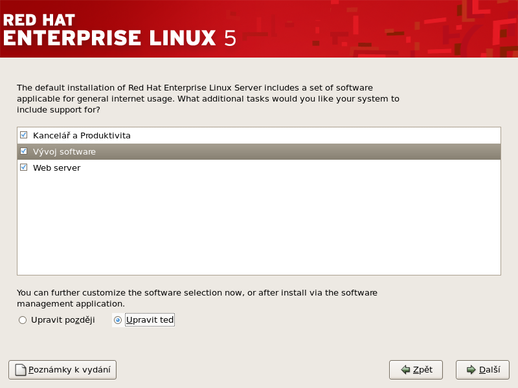Screen dimensions: 518x388
Task: Click the empty area of the task list
Action: pyautogui.click(x=259, y=226)
